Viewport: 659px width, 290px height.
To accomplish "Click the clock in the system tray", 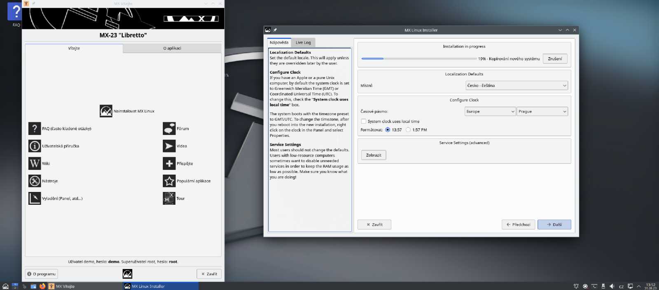I will pos(650,286).
